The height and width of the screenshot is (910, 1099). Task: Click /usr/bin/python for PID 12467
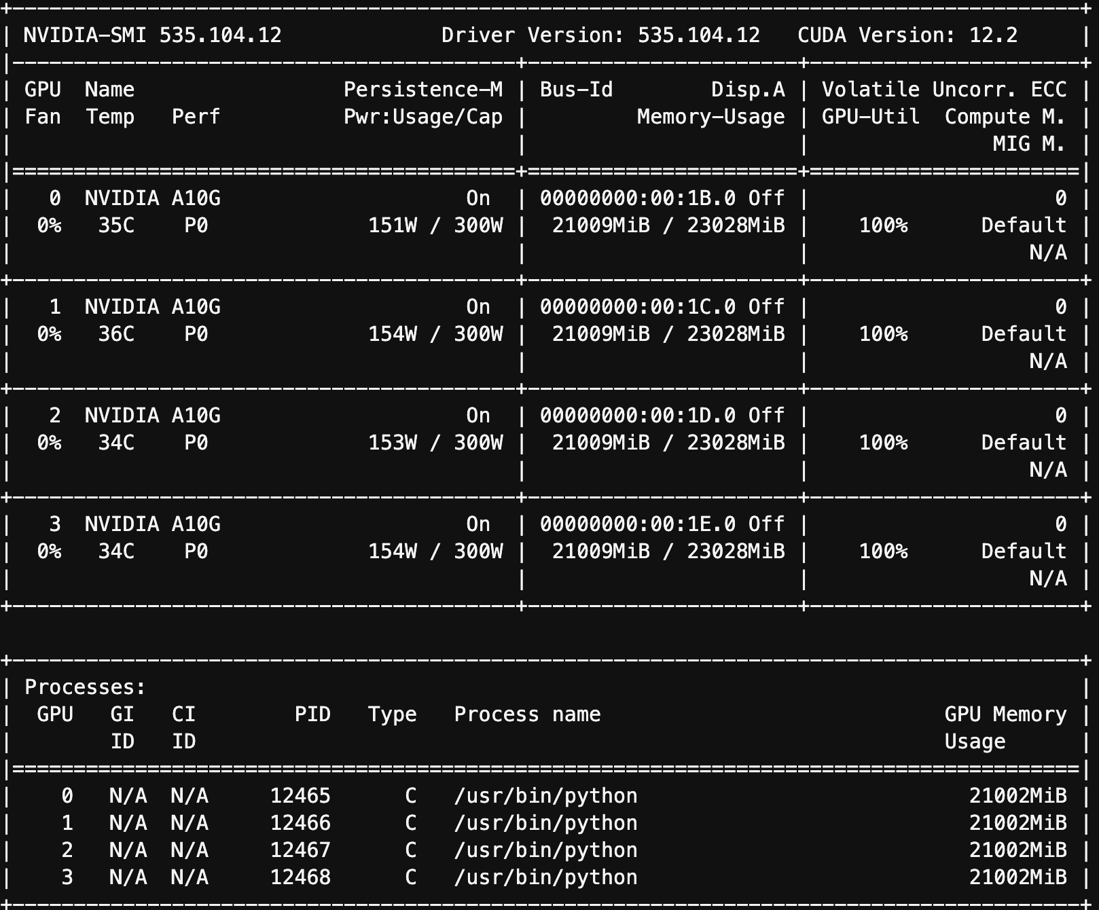(545, 850)
